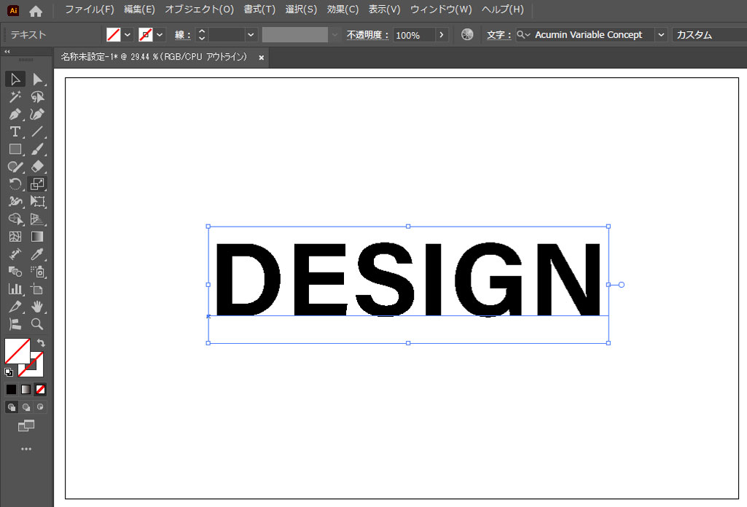Open the ウィンドウ(W) menu
747x507 pixels.
tap(441, 9)
